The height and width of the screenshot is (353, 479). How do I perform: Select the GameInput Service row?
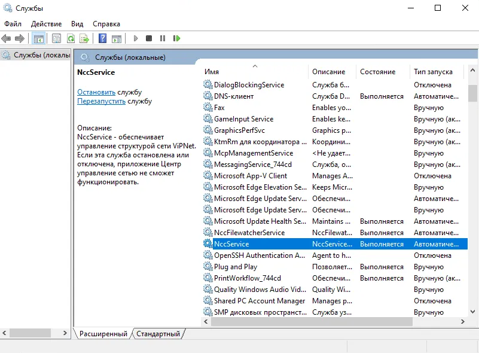tap(335, 119)
